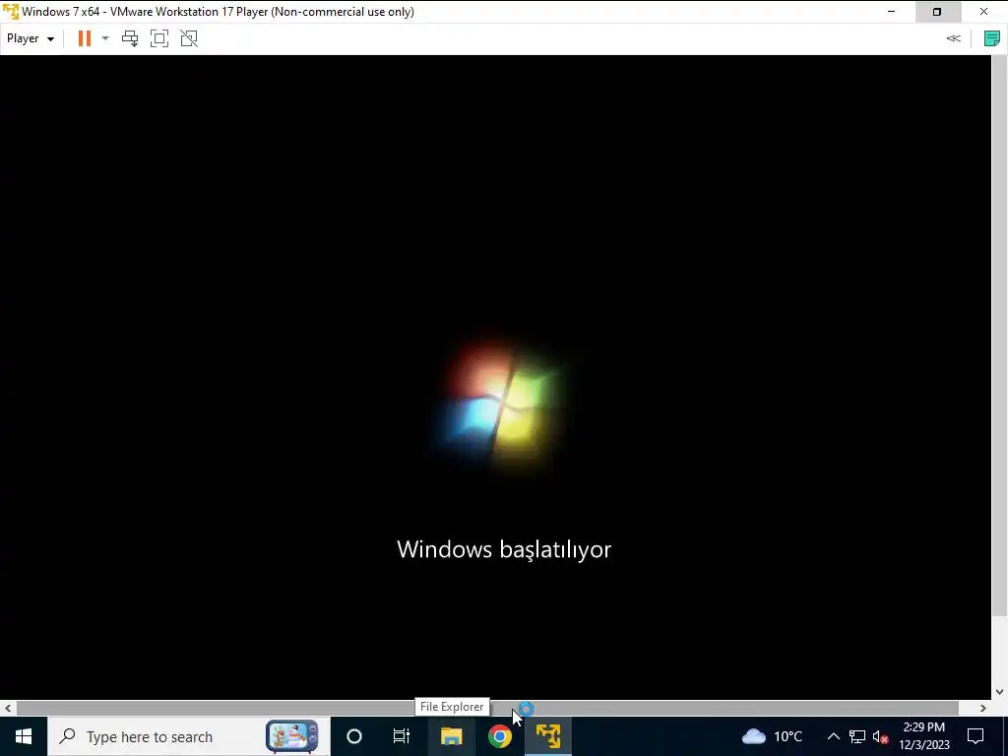Click the vertical scrollbar thumb
Screen dimensions: 1008x756
1000,336
